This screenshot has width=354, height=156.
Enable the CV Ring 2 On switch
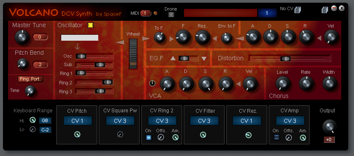pyautogui.click(x=148, y=137)
